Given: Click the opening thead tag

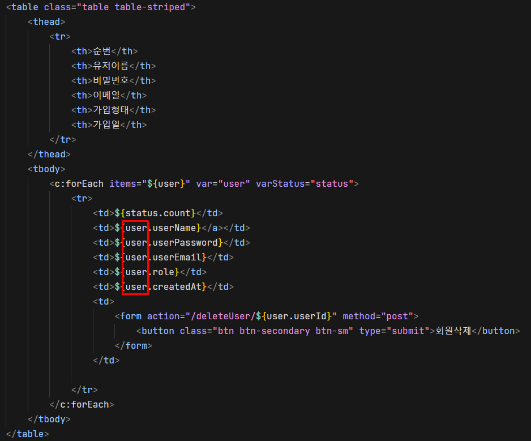Looking at the screenshot, I should click(46, 22).
